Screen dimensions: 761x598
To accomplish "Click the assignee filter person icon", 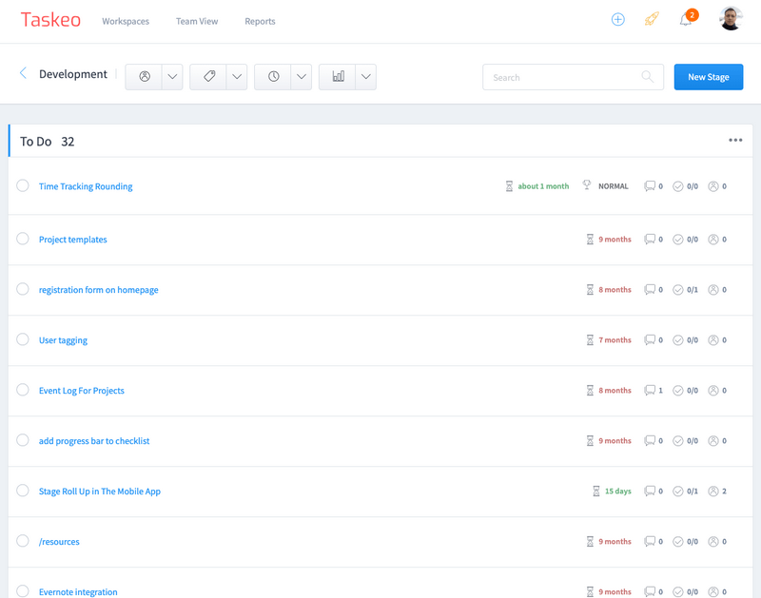I will [x=145, y=77].
